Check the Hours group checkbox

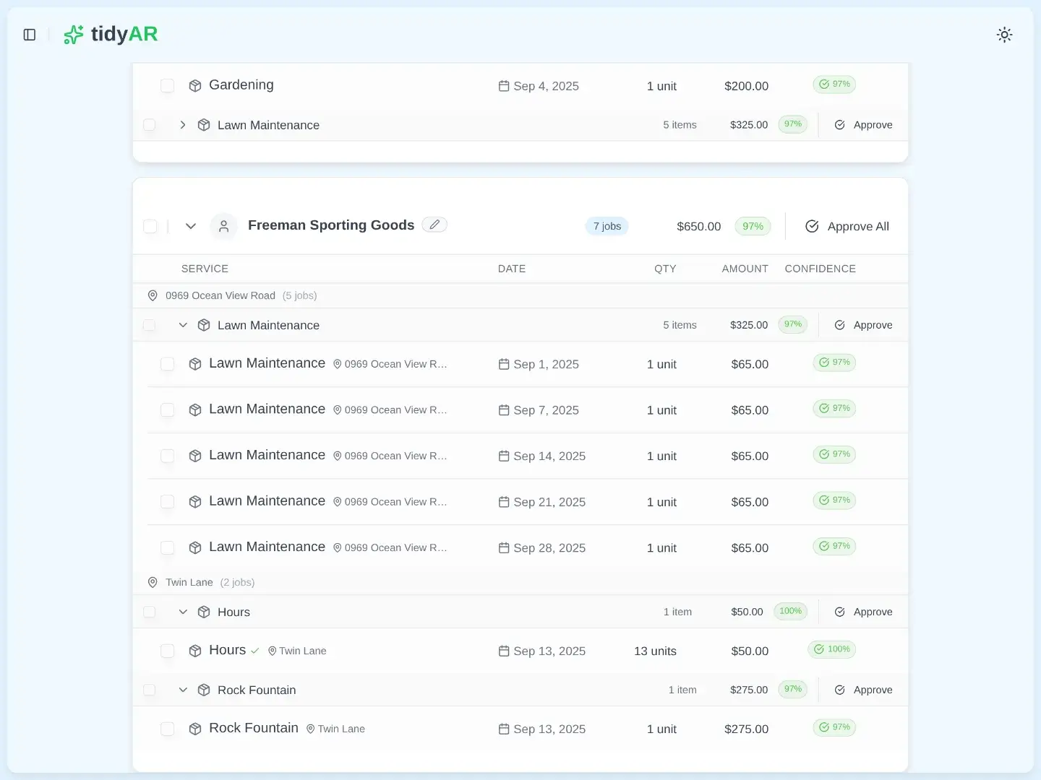(x=150, y=612)
